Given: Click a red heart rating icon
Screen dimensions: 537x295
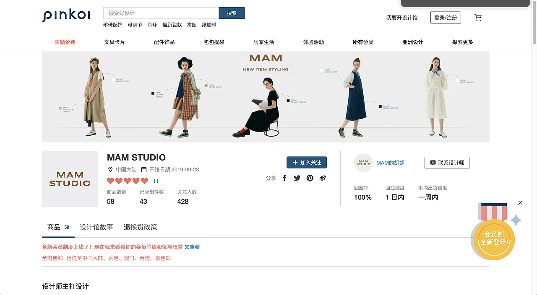Looking at the screenshot, I should tap(110, 181).
